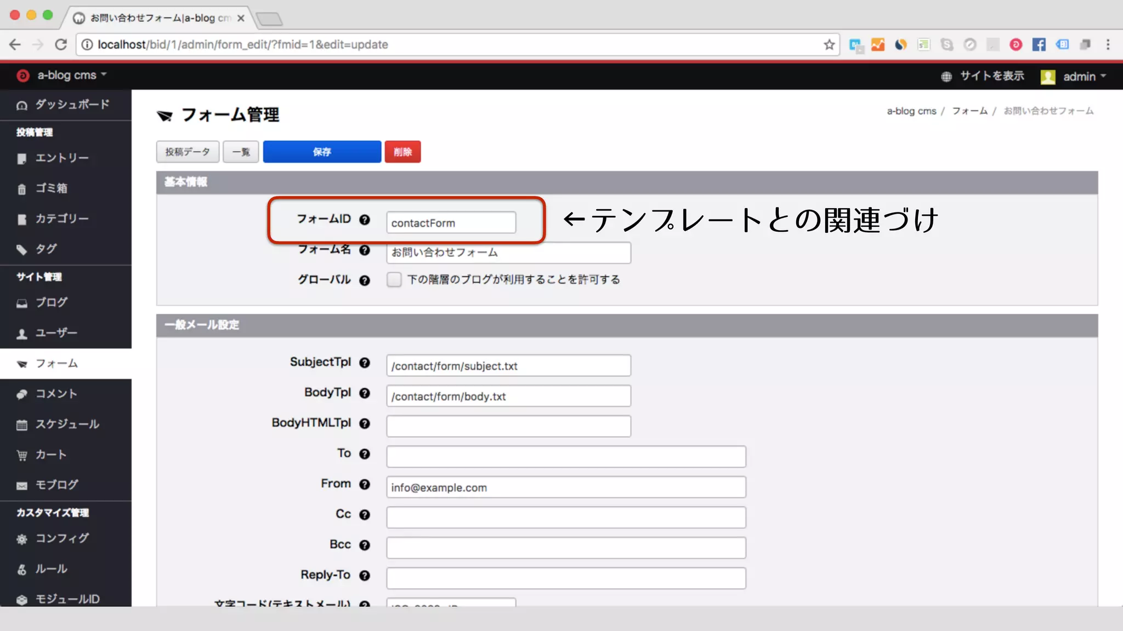Viewport: 1123px width, 631px height.
Task: Click the help icon next to To
Action: (x=365, y=454)
